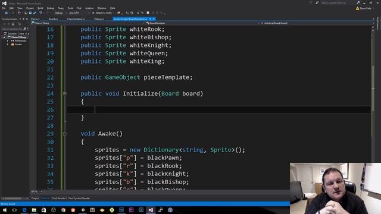
Task: Click Solution Explorer Home icon
Action: click(13, 24)
